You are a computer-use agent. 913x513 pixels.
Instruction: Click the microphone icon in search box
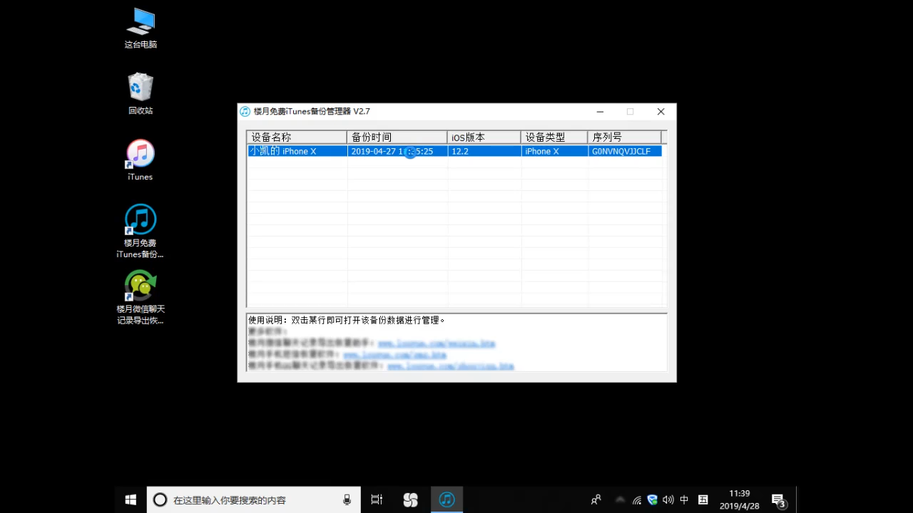(347, 499)
